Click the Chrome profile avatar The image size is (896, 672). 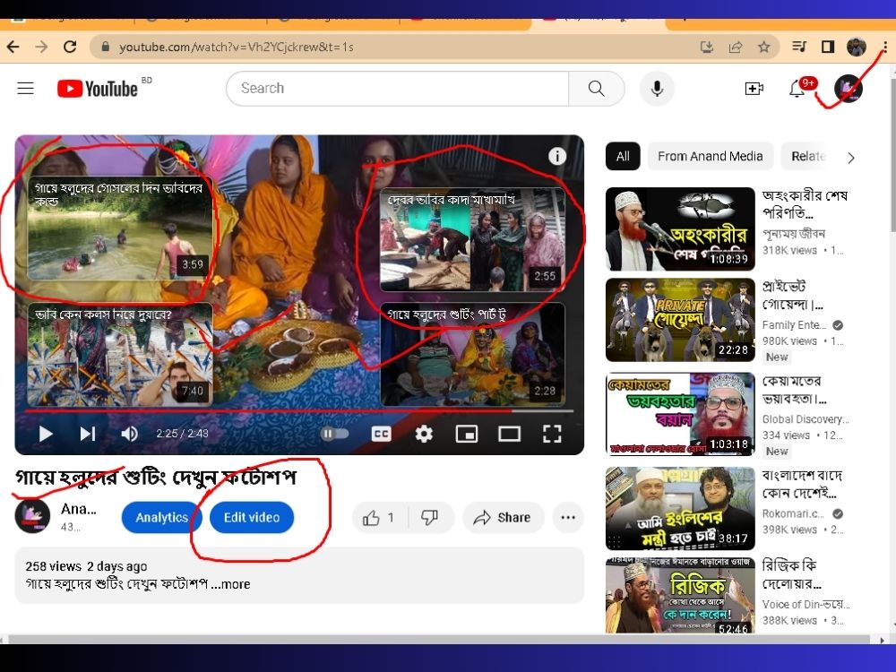[856, 47]
